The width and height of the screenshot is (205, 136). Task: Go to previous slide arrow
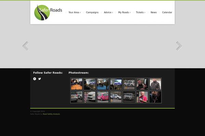(26, 46)
